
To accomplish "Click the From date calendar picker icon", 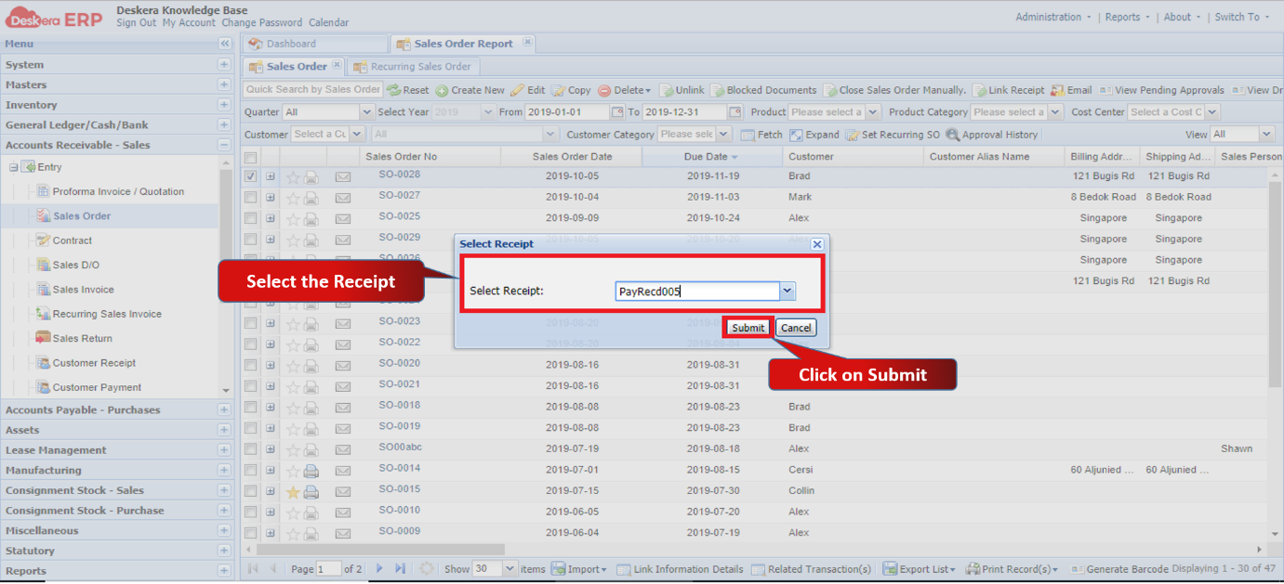I will click(617, 112).
